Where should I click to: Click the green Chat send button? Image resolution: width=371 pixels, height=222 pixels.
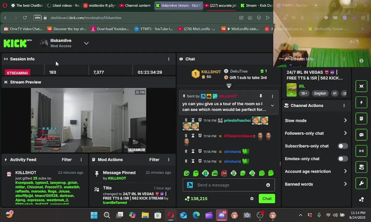(267, 199)
